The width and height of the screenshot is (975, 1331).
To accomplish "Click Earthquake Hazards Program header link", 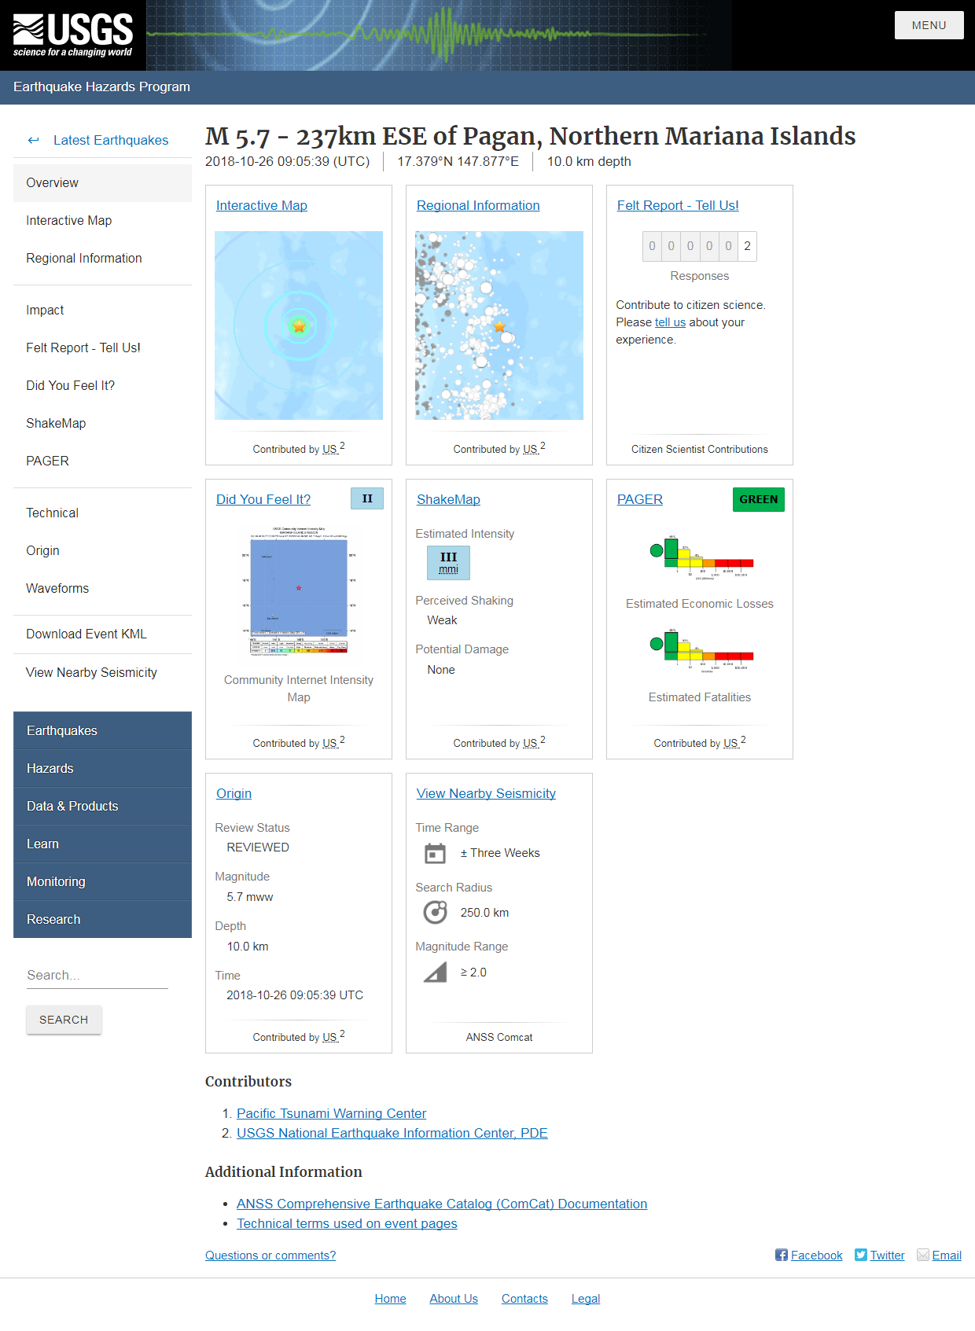I will (101, 86).
